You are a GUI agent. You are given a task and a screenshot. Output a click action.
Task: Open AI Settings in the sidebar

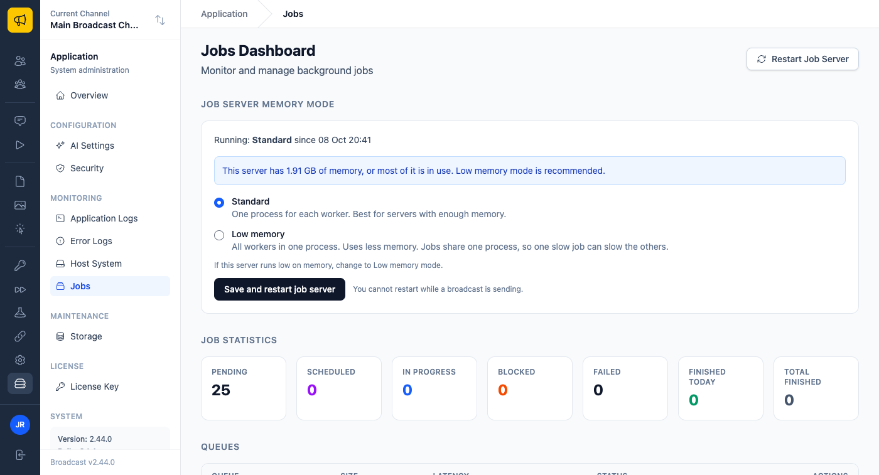tap(110, 146)
